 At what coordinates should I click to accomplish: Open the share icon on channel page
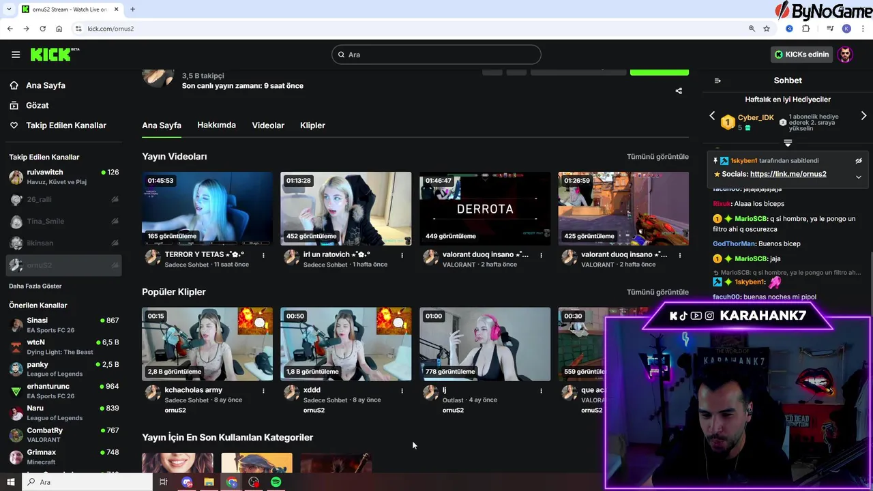tap(679, 91)
